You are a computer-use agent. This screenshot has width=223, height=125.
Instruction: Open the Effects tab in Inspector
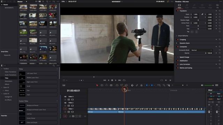click(x=194, y=6)
